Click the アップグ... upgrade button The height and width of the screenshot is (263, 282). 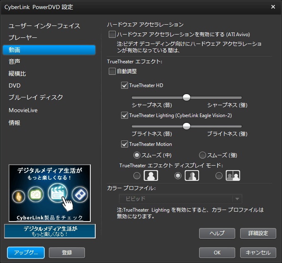coord(26,253)
